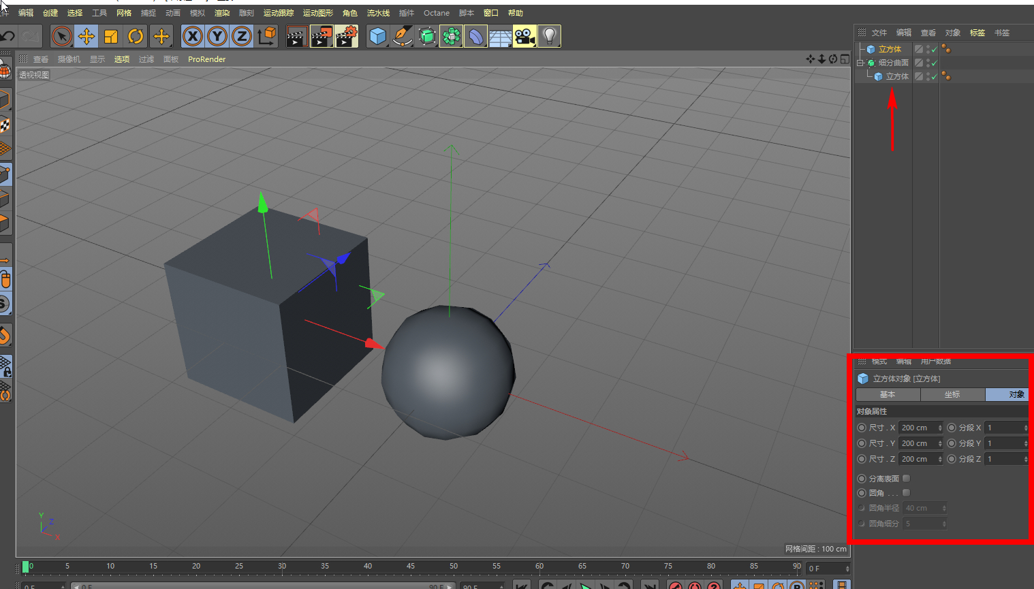Click the 尺寸 . Z spinner arrows
The height and width of the screenshot is (589, 1034).
(940, 459)
